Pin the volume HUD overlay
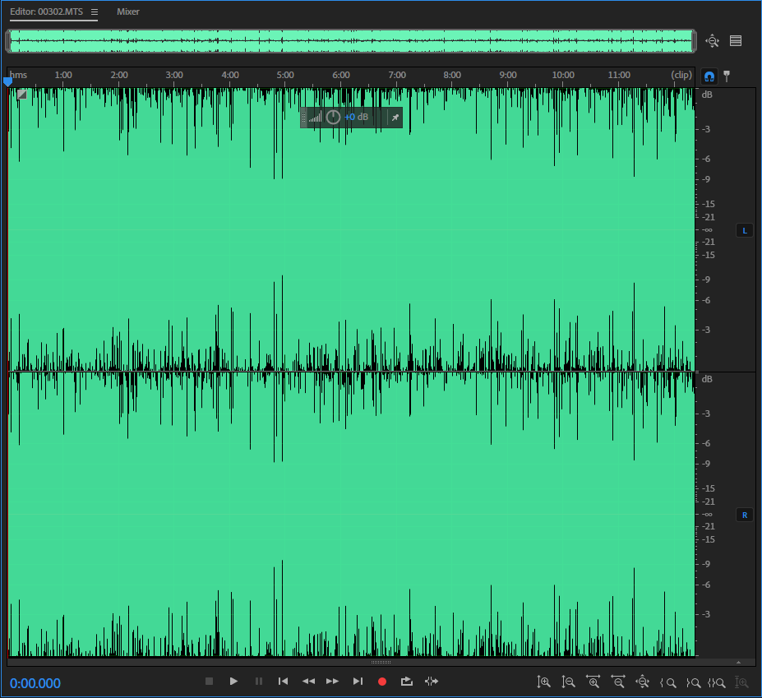762x698 pixels. [395, 118]
